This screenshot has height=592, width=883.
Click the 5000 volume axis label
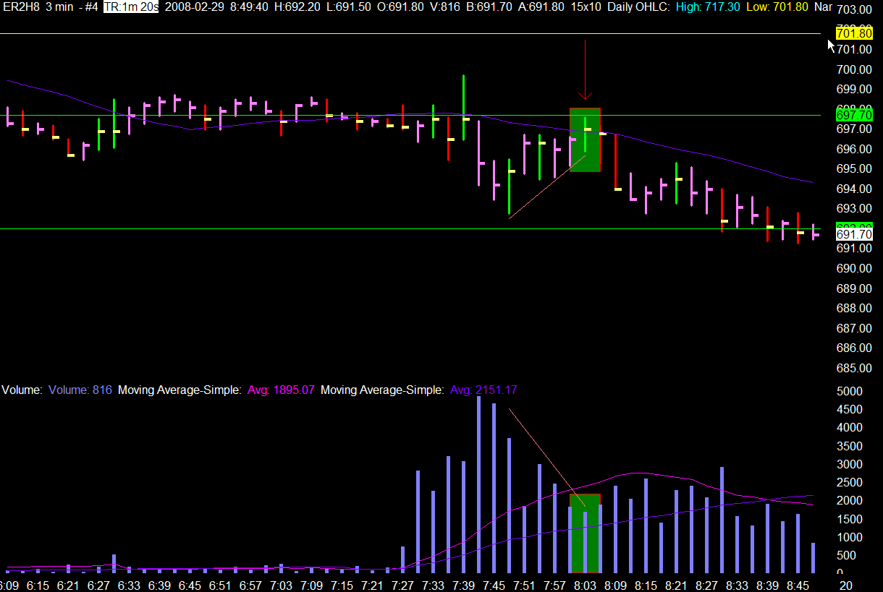850,391
